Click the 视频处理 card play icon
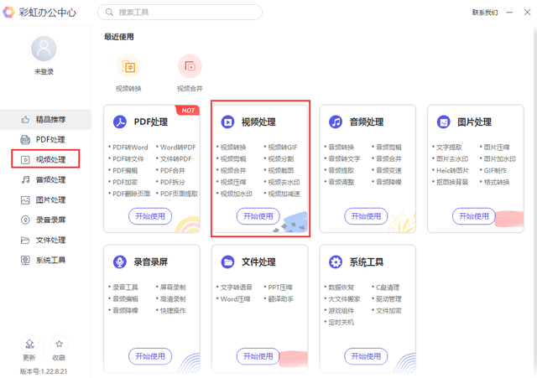The height and width of the screenshot is (378, 537). [227, 122]
